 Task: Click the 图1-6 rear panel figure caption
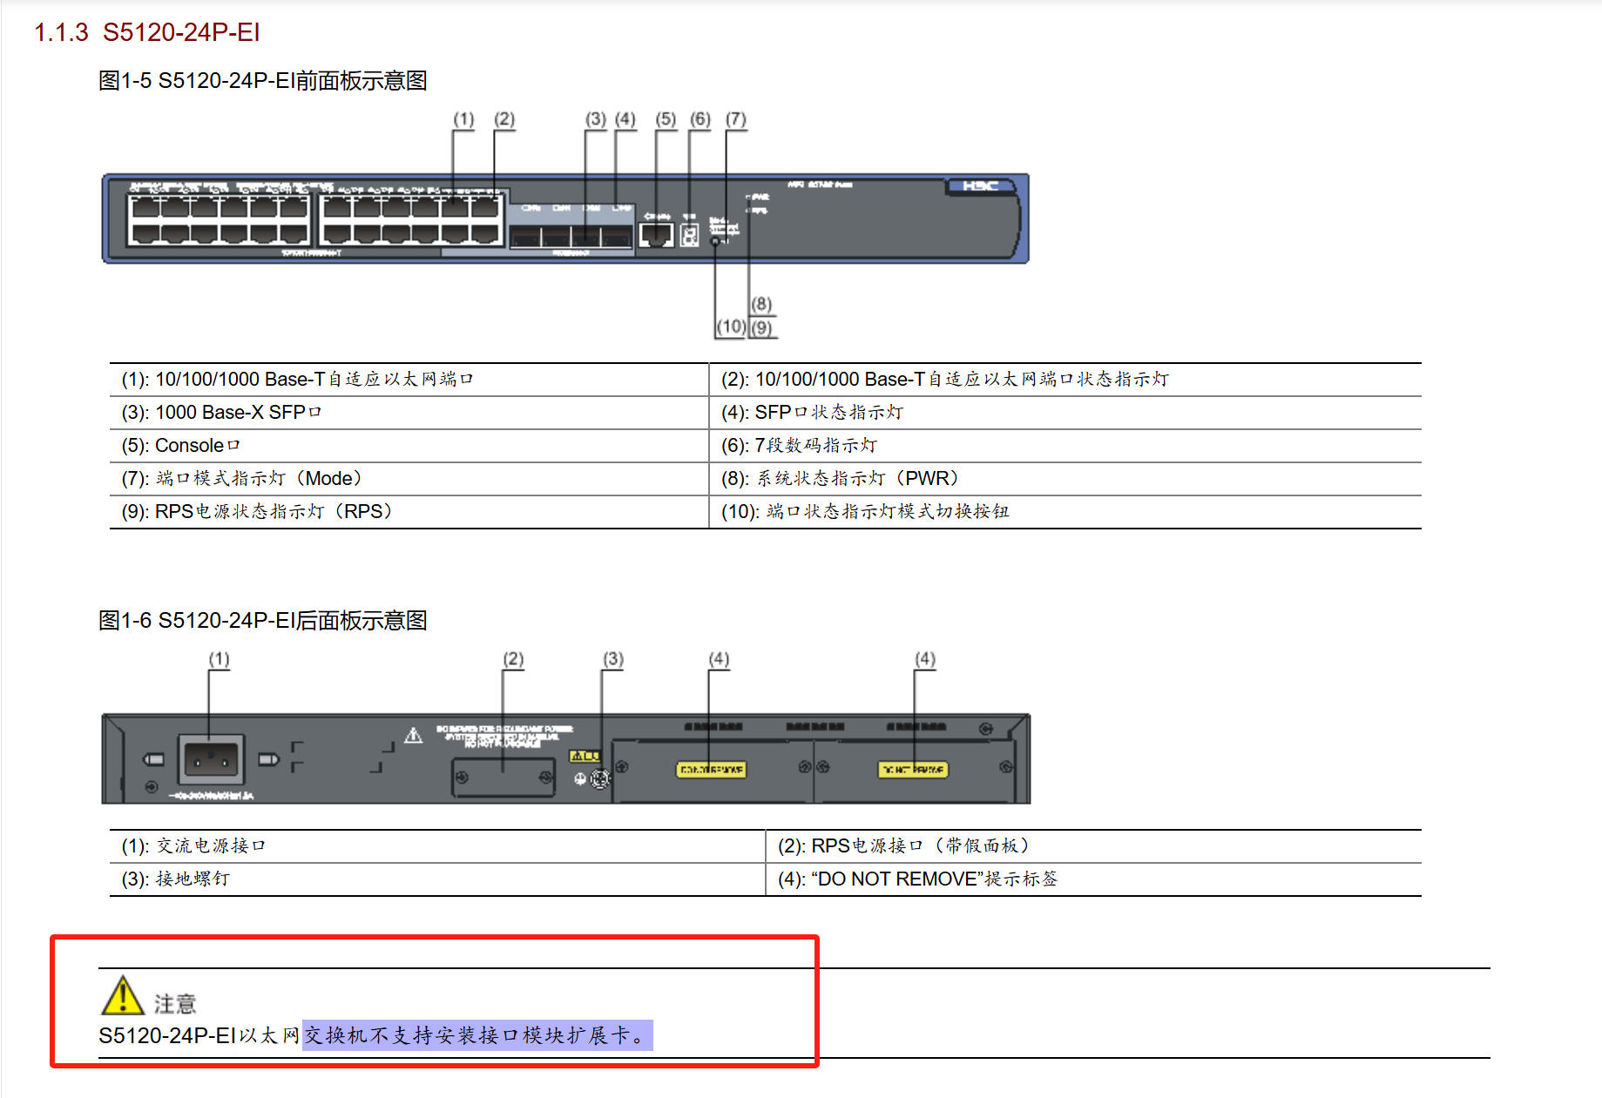tap(262, 621)
